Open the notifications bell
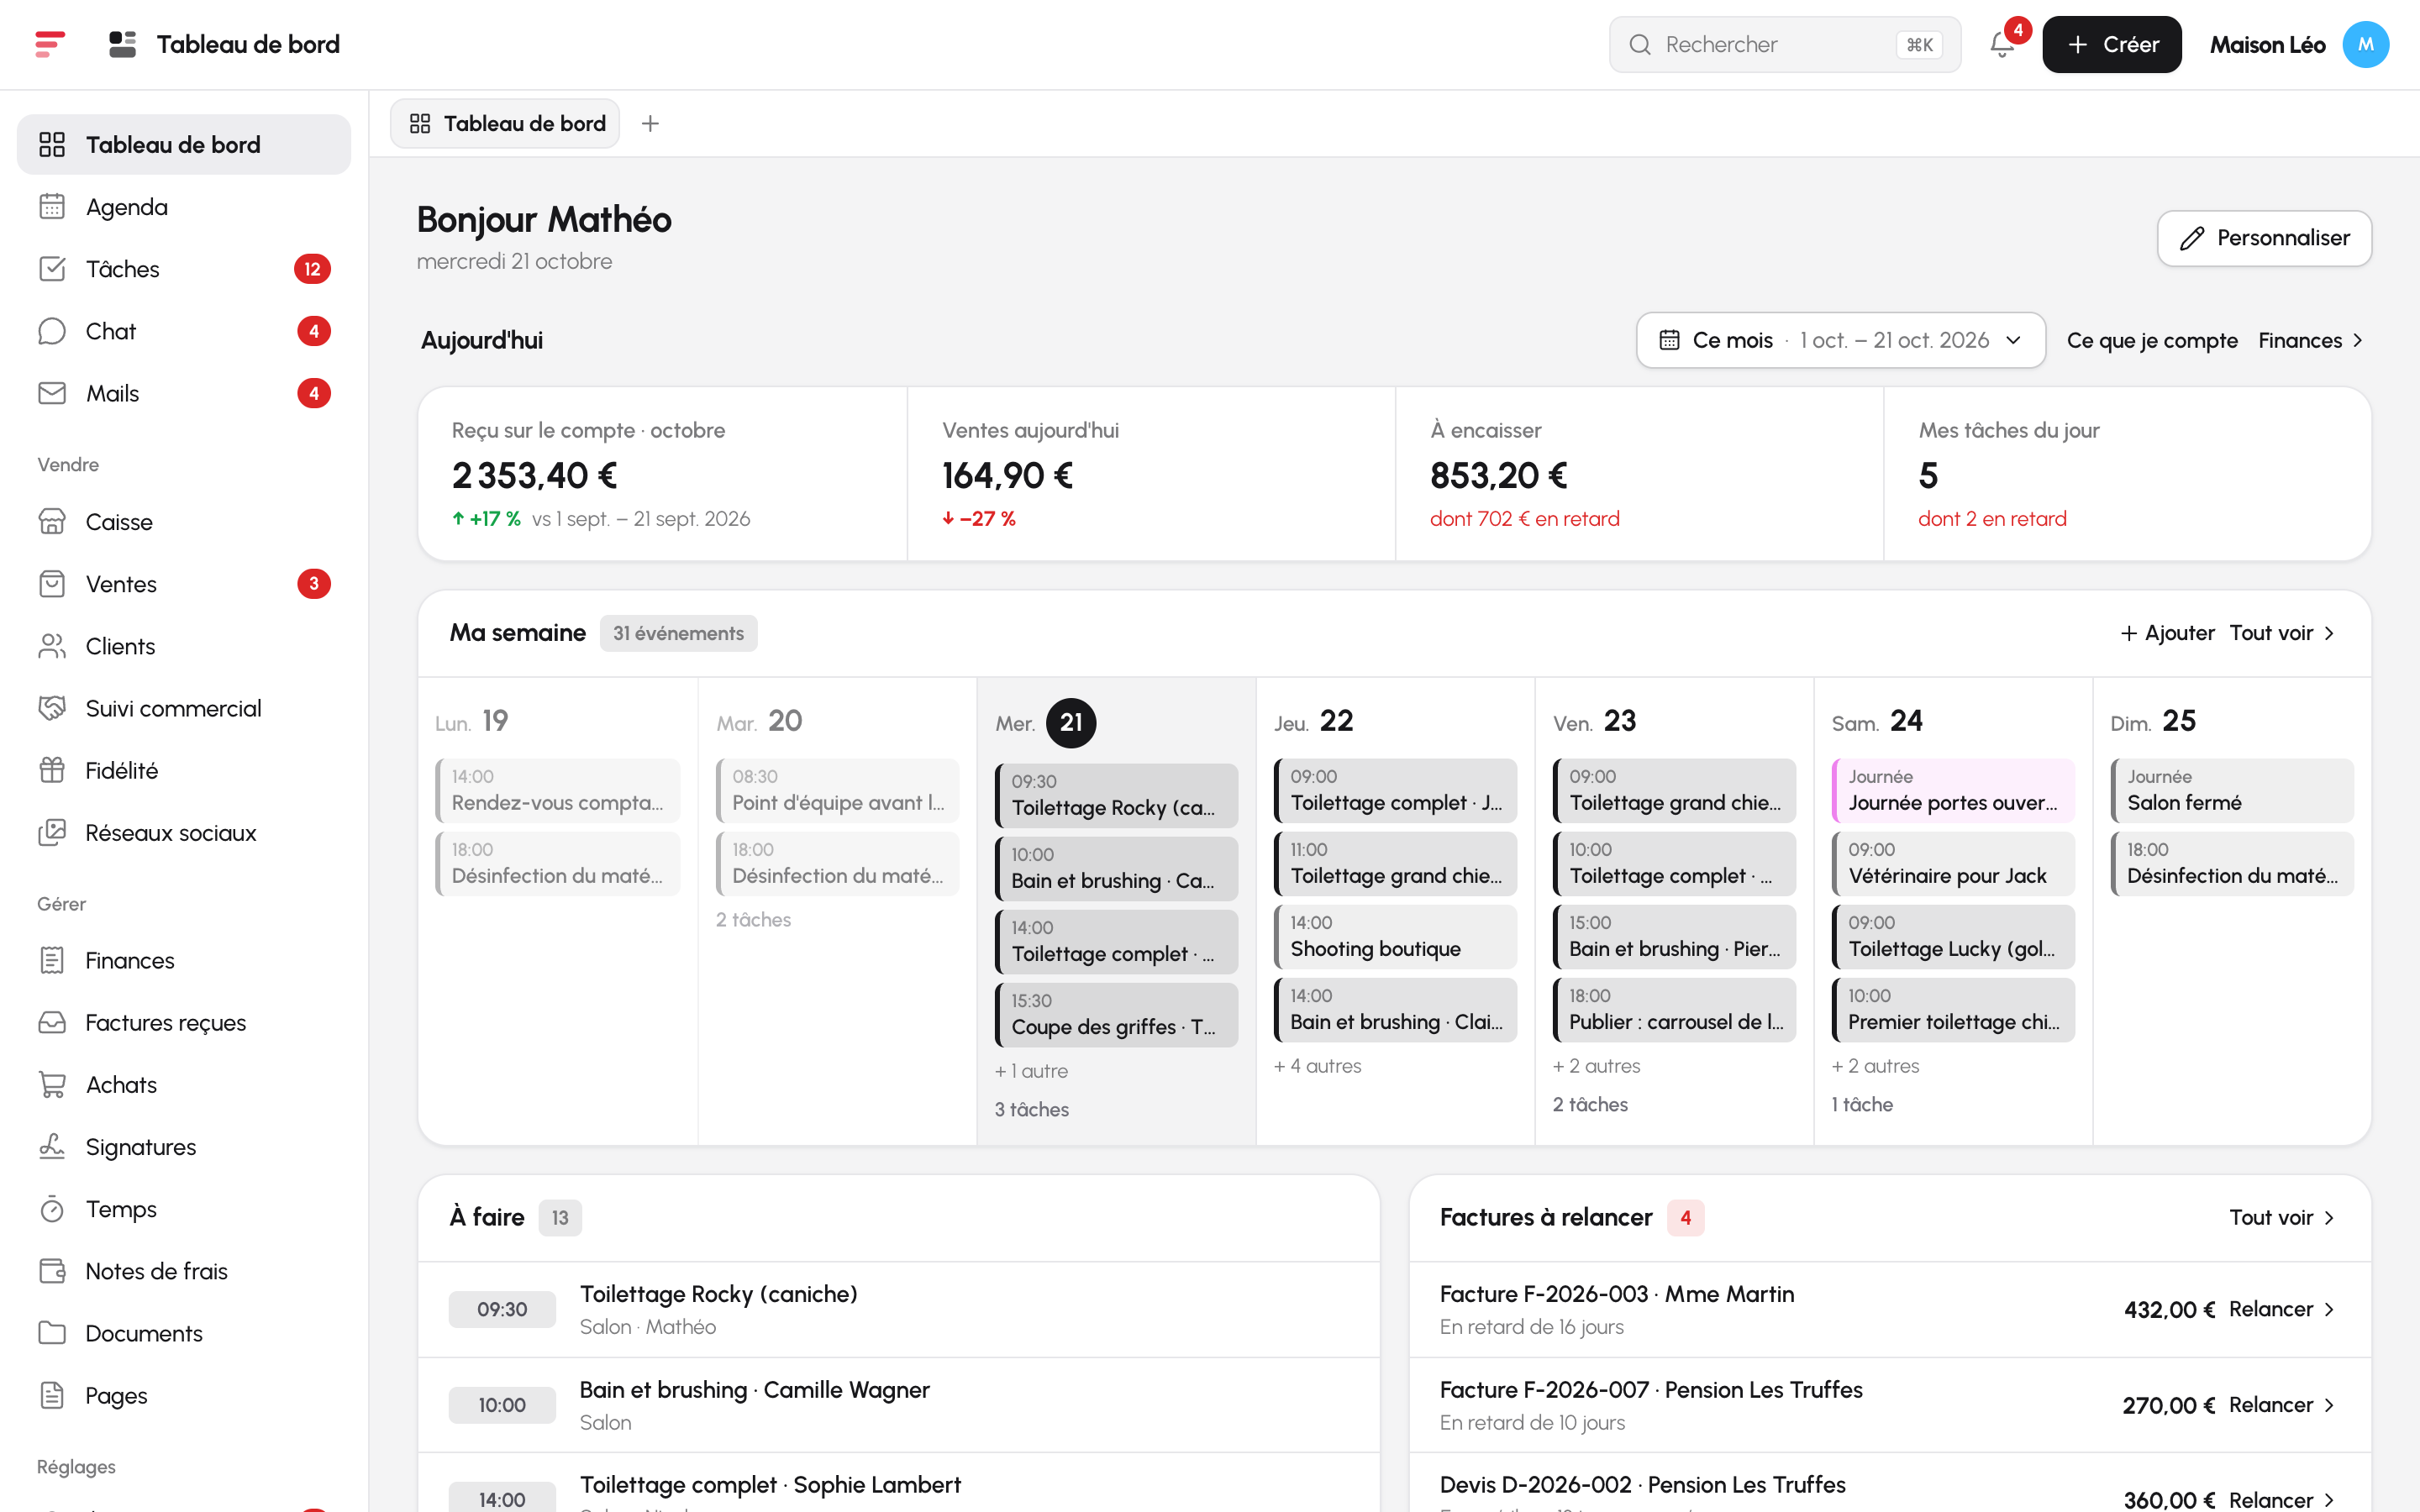2420x1512 pixels. (x=2002, y=45)
